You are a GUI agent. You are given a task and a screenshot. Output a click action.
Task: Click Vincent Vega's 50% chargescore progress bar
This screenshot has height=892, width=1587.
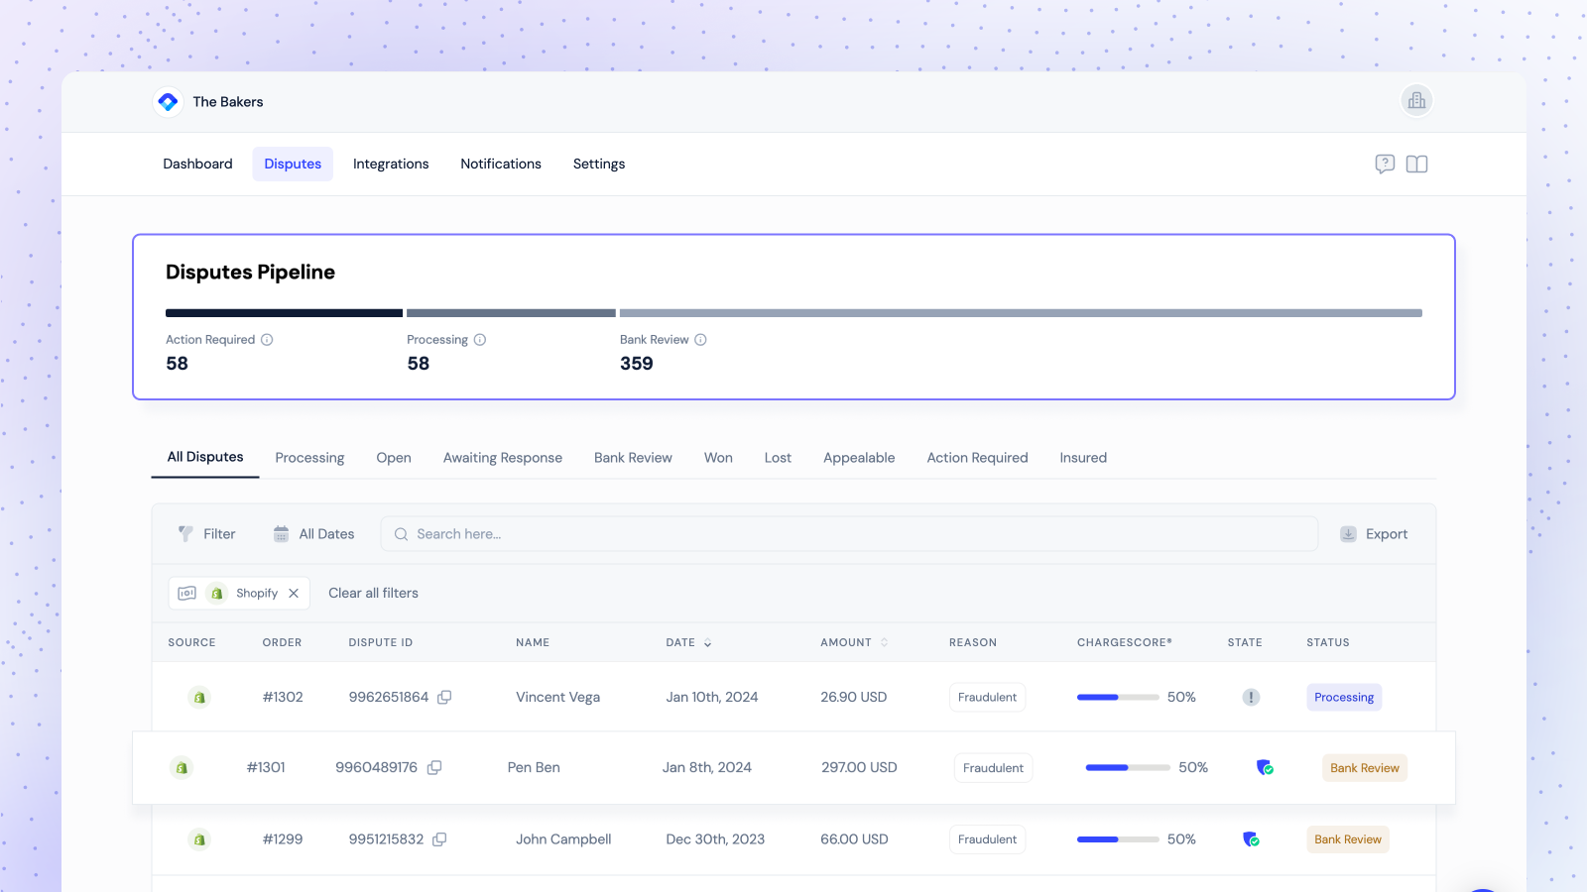[1116, 697]
